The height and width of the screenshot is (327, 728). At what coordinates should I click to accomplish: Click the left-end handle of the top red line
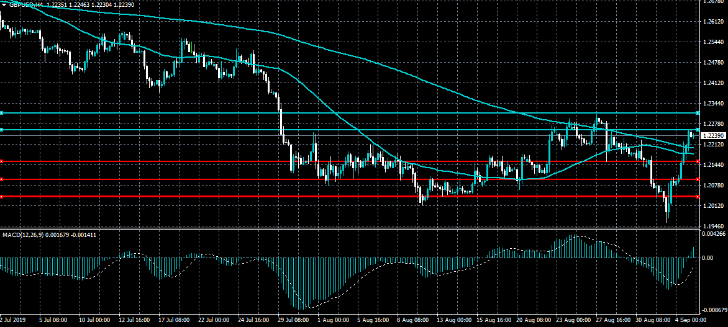pyautogui.click(x=1, y=161)
